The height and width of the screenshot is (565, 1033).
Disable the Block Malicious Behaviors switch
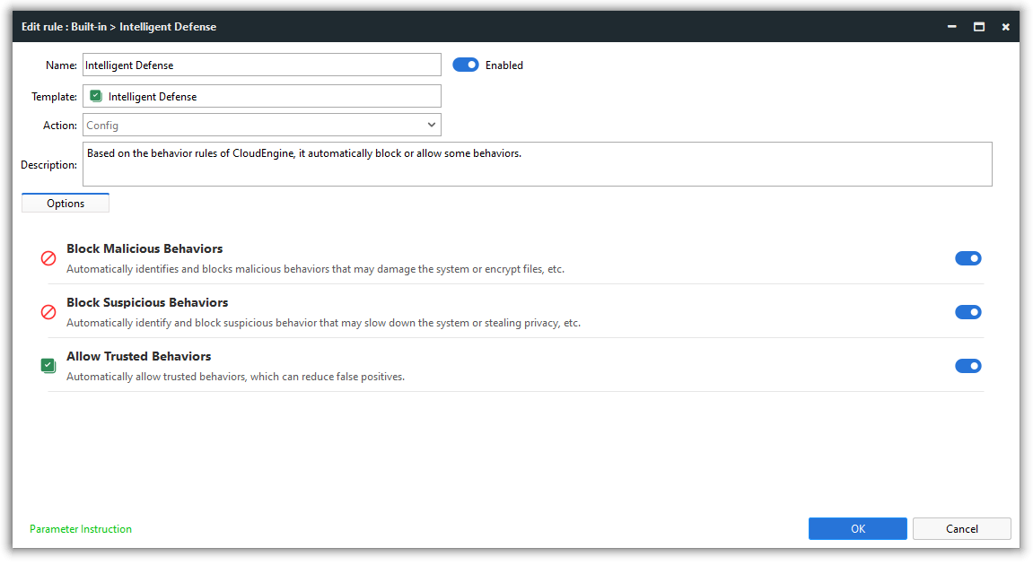[x=967, y=258]
